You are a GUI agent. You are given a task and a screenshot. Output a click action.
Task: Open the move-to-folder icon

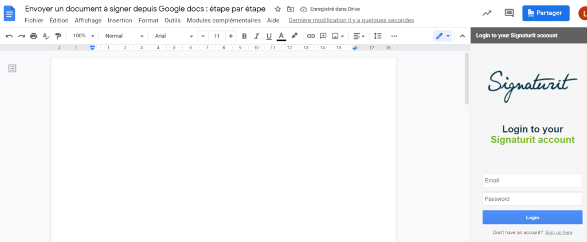point(290,9)
